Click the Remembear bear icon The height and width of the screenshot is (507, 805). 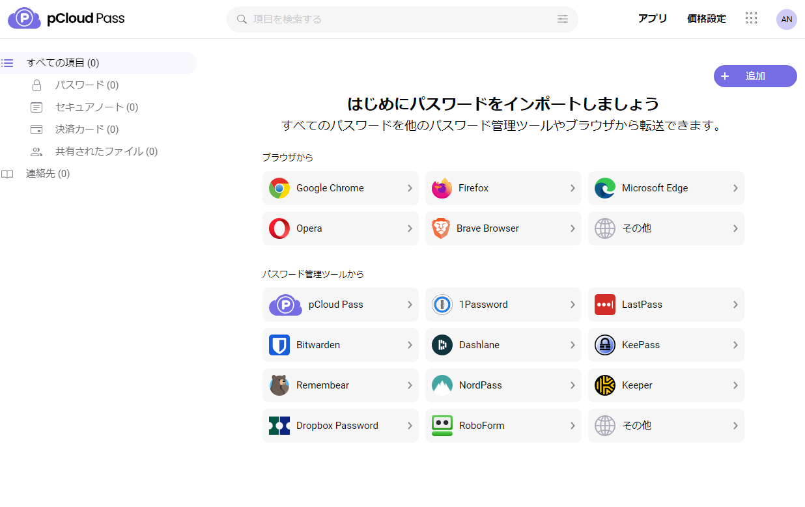(x=279, y=385)
